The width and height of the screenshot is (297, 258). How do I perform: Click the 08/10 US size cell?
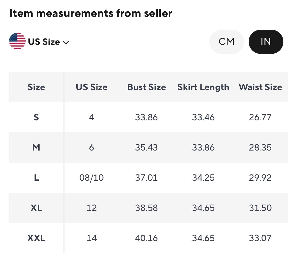click(x=91, y=178)
